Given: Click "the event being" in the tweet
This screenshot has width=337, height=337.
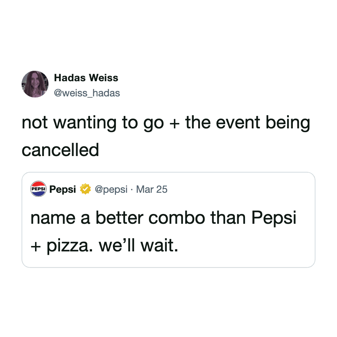Looking at the screenshot, I should tap(248, 123).
